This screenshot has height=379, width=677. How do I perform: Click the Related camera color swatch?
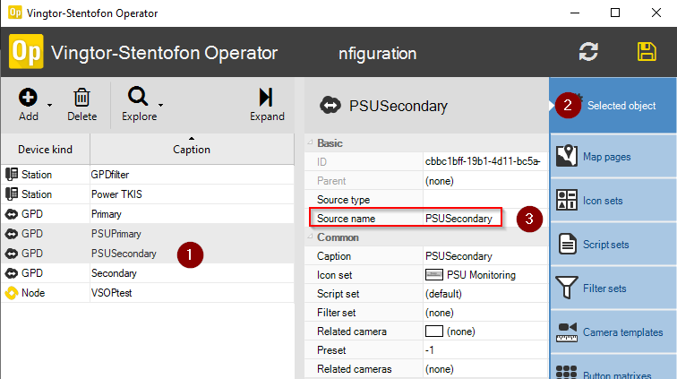coord(435,332)
